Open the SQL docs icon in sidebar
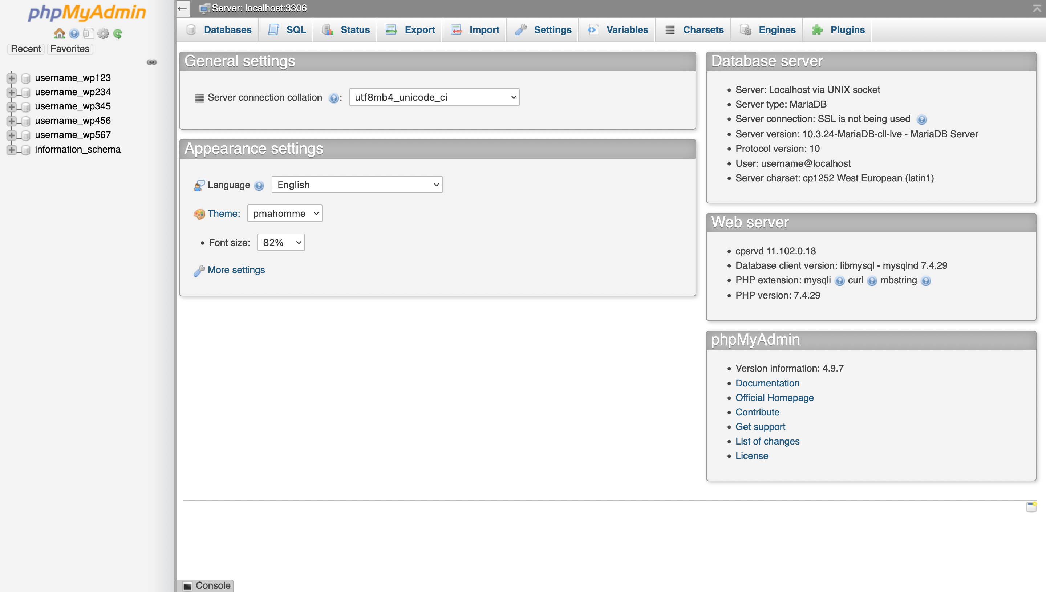The height and width of the screenshot is (592, 1046). pos(88,33)
